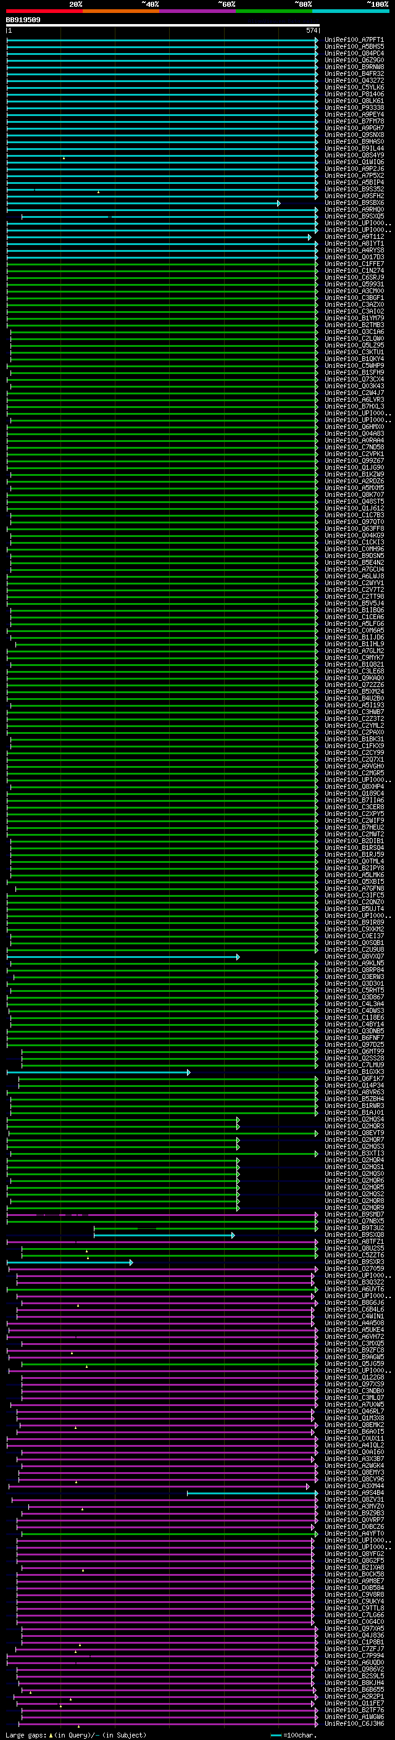Select the UniRef100_A9PGH7 label
This screenshot has height=1740, width=395.
point(354,128)
